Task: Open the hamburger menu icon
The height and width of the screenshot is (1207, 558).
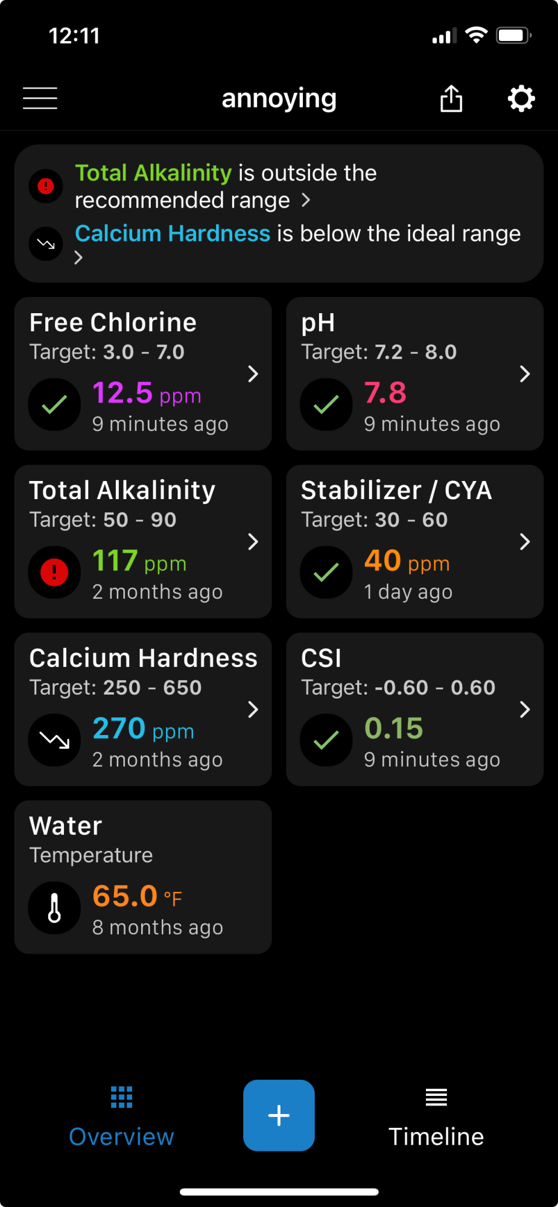Action: point(40,98)
